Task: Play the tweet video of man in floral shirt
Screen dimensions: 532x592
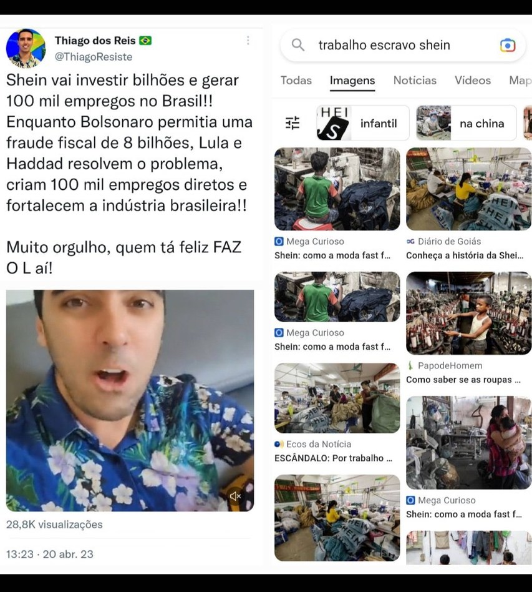Action: (x=130, y=400)
